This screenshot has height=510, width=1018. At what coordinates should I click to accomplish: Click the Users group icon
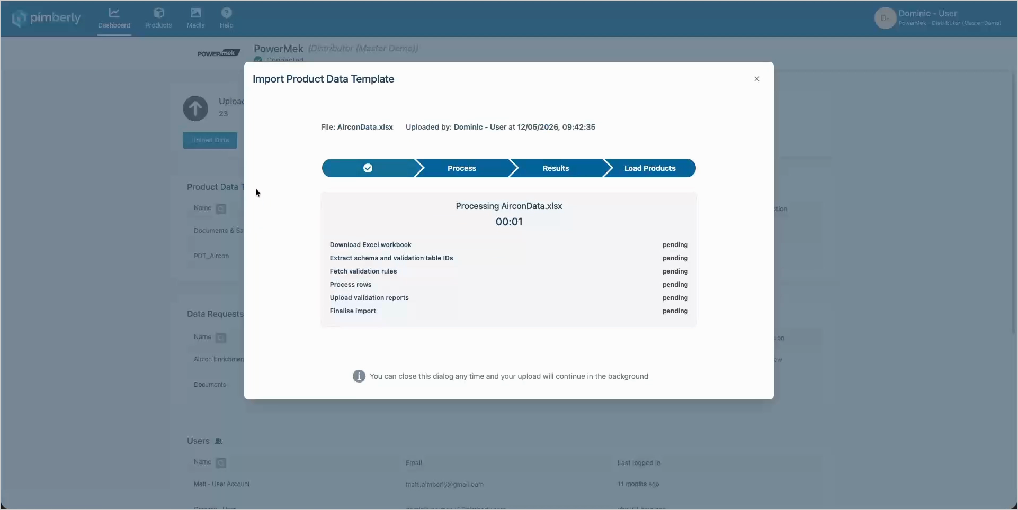[x=218, y=441]
